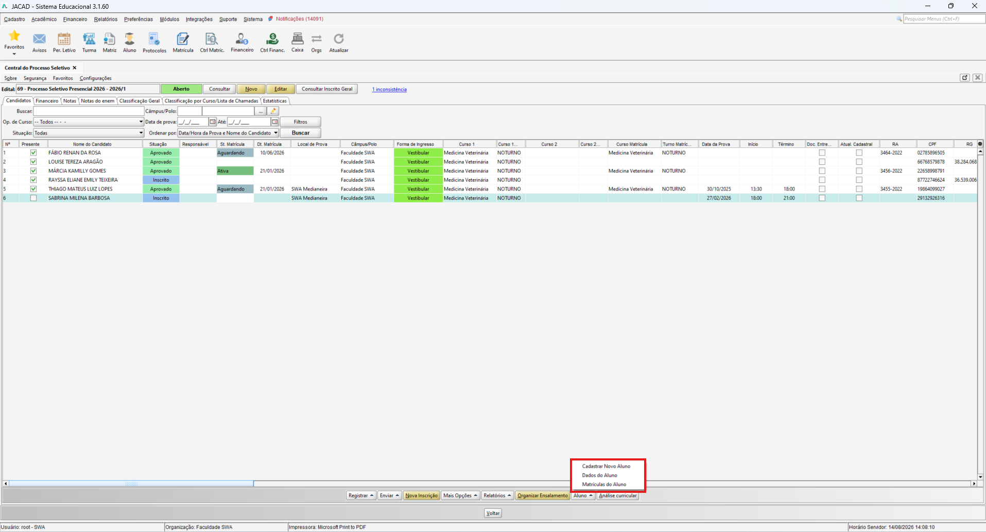The height and width of the screenshot is (532, 986).
Task: Expand the Registrar menu button
Action: (x=361, y=495)
